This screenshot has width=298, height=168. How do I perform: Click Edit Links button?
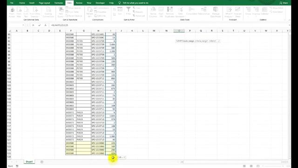pyautogui.click(x=100, y=16)
